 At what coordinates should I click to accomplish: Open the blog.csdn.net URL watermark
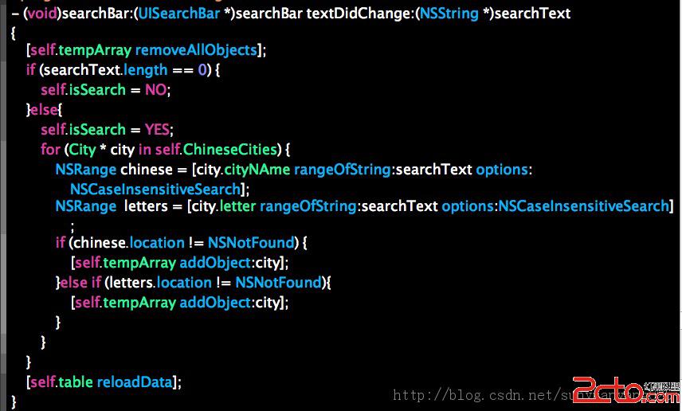510,395
